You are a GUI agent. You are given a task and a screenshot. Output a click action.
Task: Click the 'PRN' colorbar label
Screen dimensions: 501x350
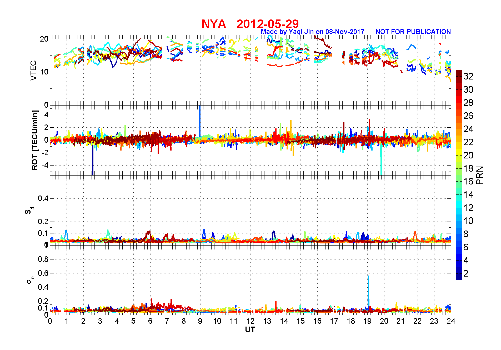[480, 175]
